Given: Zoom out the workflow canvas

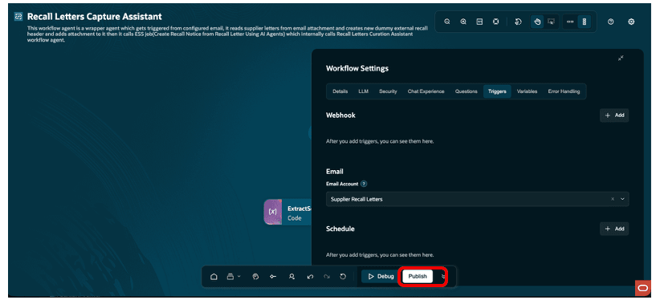Looking at the screenshot, I should [447, 22].
